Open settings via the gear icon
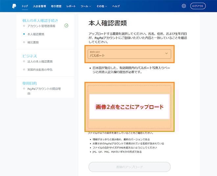 click(x=184, y=6)
